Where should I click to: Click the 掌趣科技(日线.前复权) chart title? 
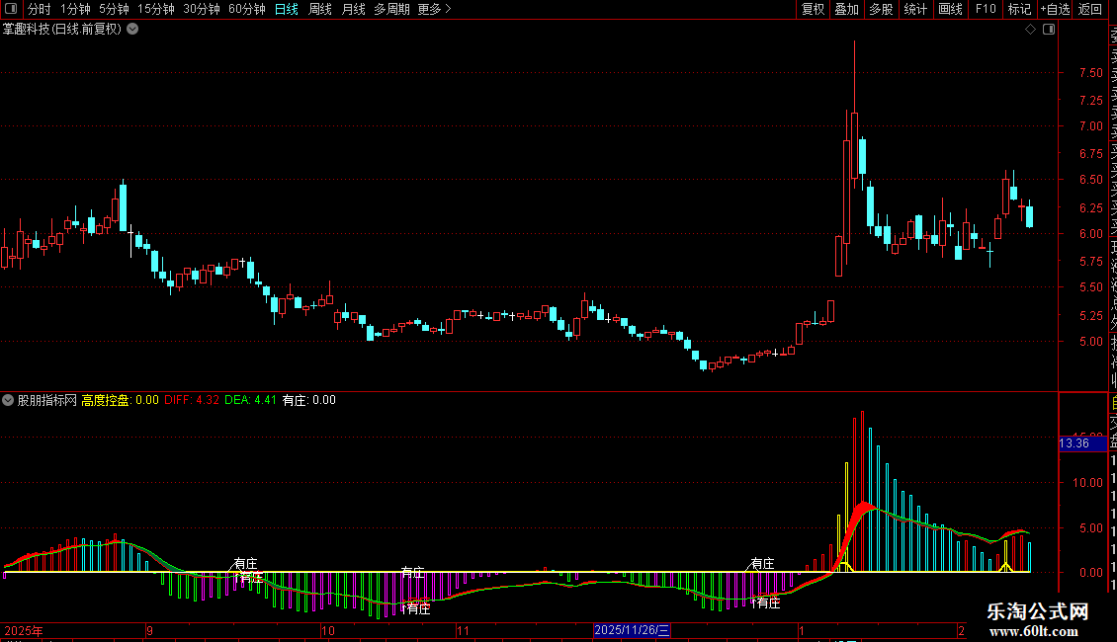coord(62,30)
